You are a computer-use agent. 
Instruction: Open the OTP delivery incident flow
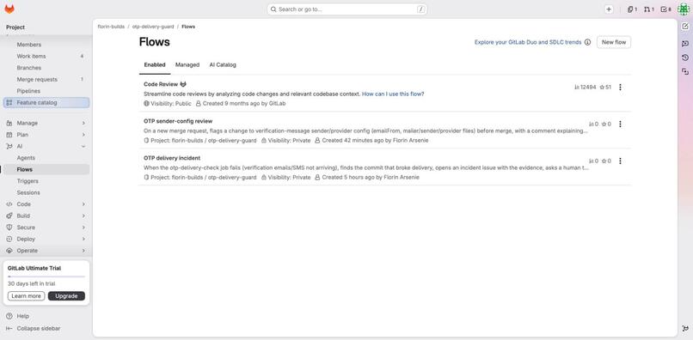(x=172, y=158)
